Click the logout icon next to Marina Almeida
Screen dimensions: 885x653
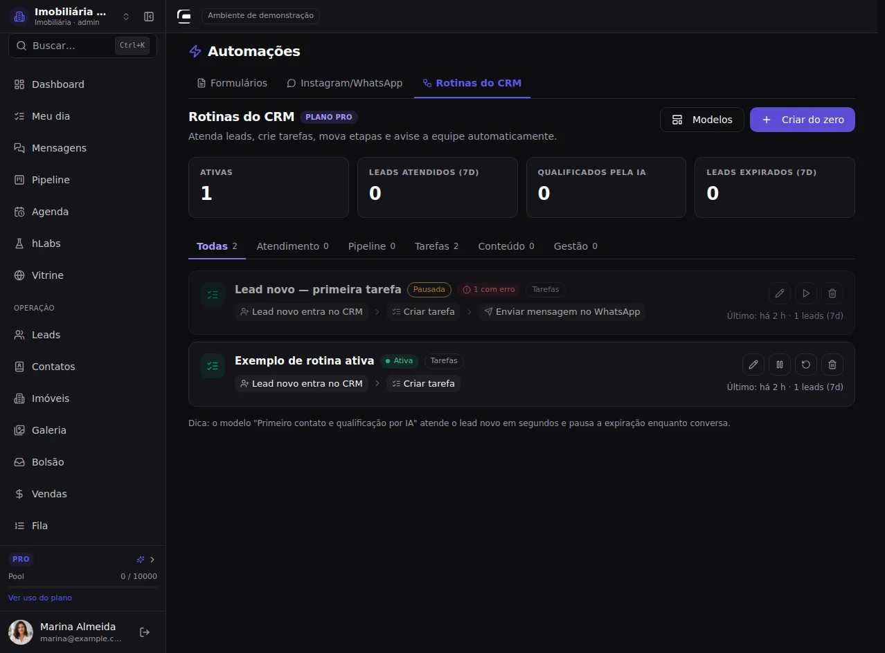coord(145,632)
